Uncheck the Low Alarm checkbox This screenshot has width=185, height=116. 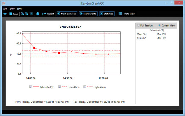tap(60, 87)
